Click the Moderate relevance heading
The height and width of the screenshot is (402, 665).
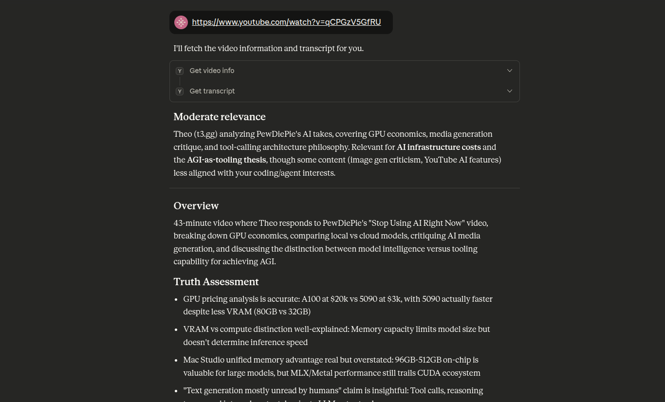[x=220, y=117]
